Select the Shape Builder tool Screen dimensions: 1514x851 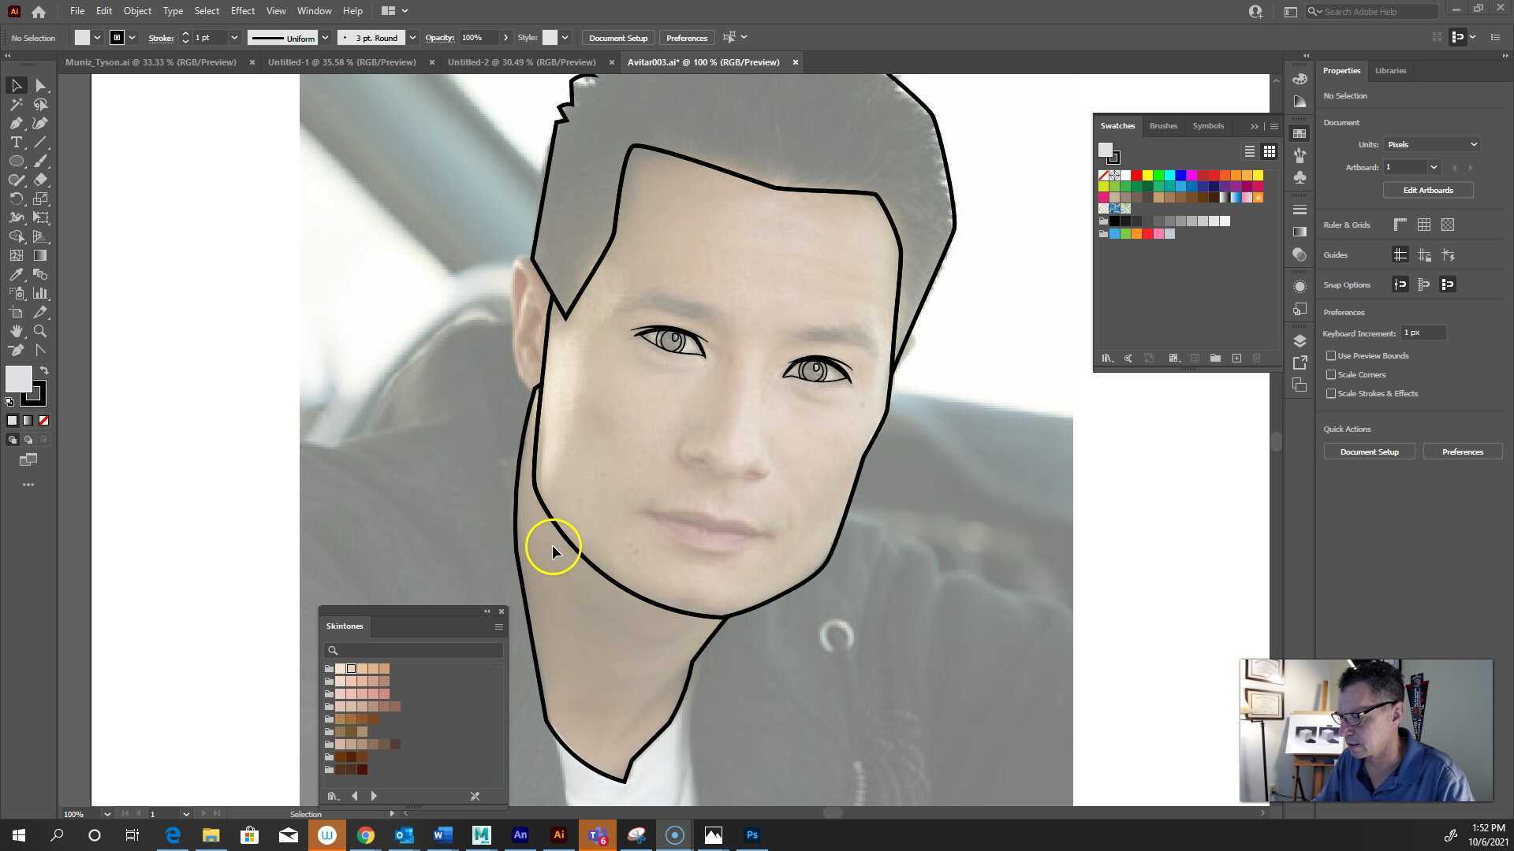point(16,236)
